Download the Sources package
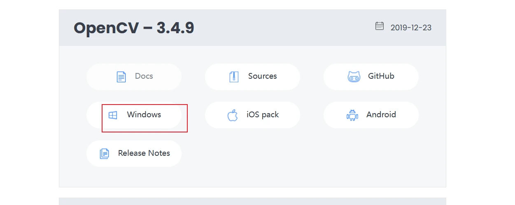Viewport: 515px width, 205px height. pyautogui.click(x=262, y=76)
